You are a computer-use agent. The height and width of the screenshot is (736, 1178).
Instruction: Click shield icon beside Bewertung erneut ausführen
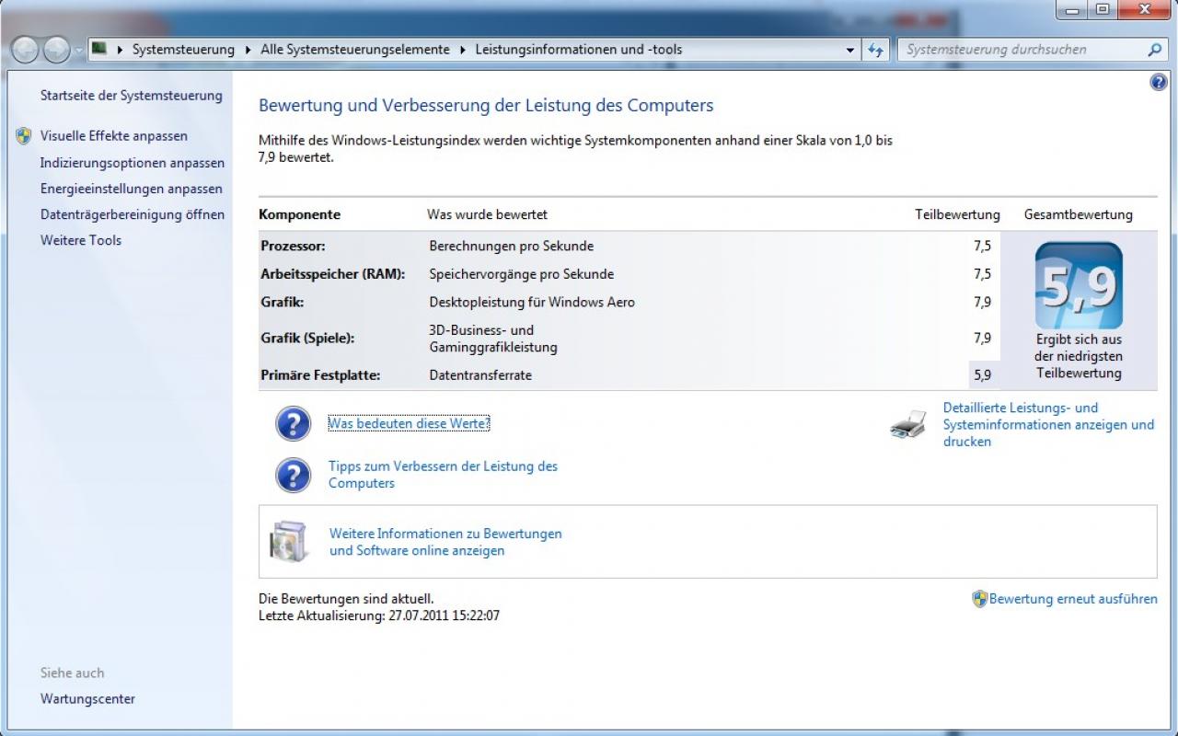click(979, 599)
